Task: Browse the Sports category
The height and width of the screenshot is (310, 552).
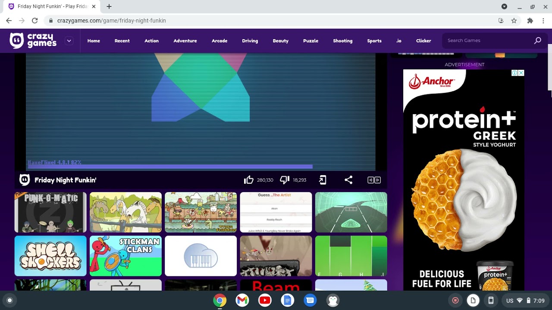Action: (x=374, y=41)
